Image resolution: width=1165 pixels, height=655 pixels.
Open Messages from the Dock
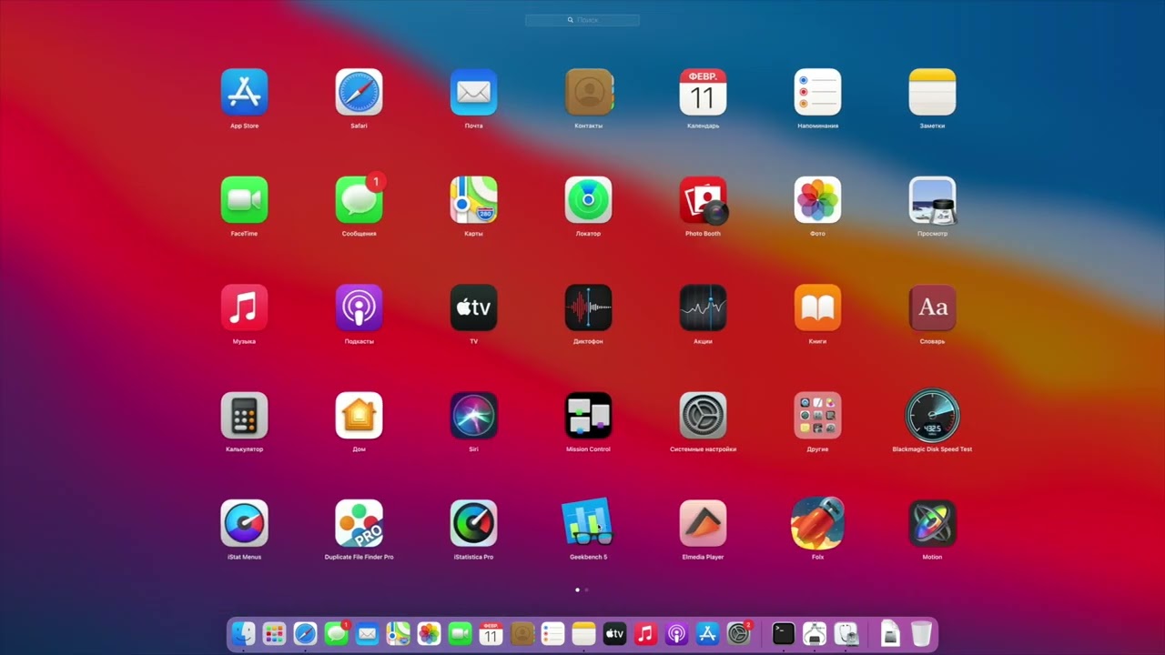[x=337, y=633]
